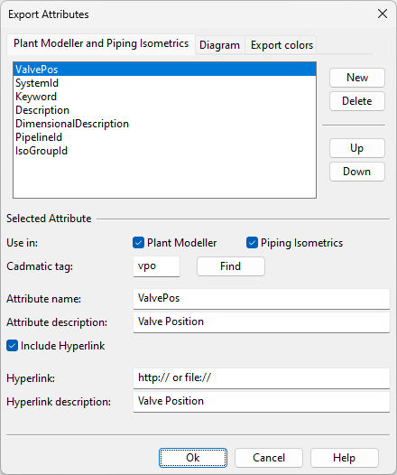Click the New attribute button

tap(357, 78)
